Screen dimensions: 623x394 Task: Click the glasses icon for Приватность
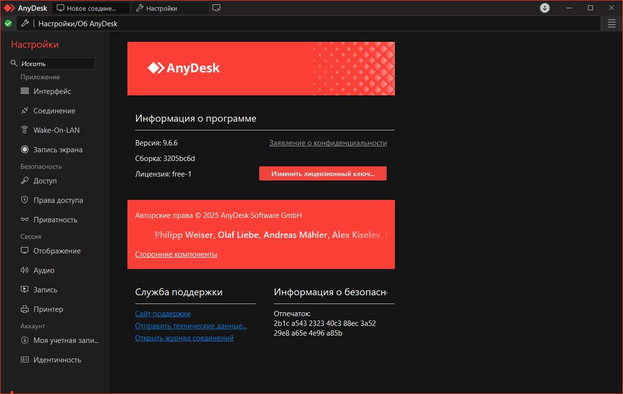coord(25,220)
